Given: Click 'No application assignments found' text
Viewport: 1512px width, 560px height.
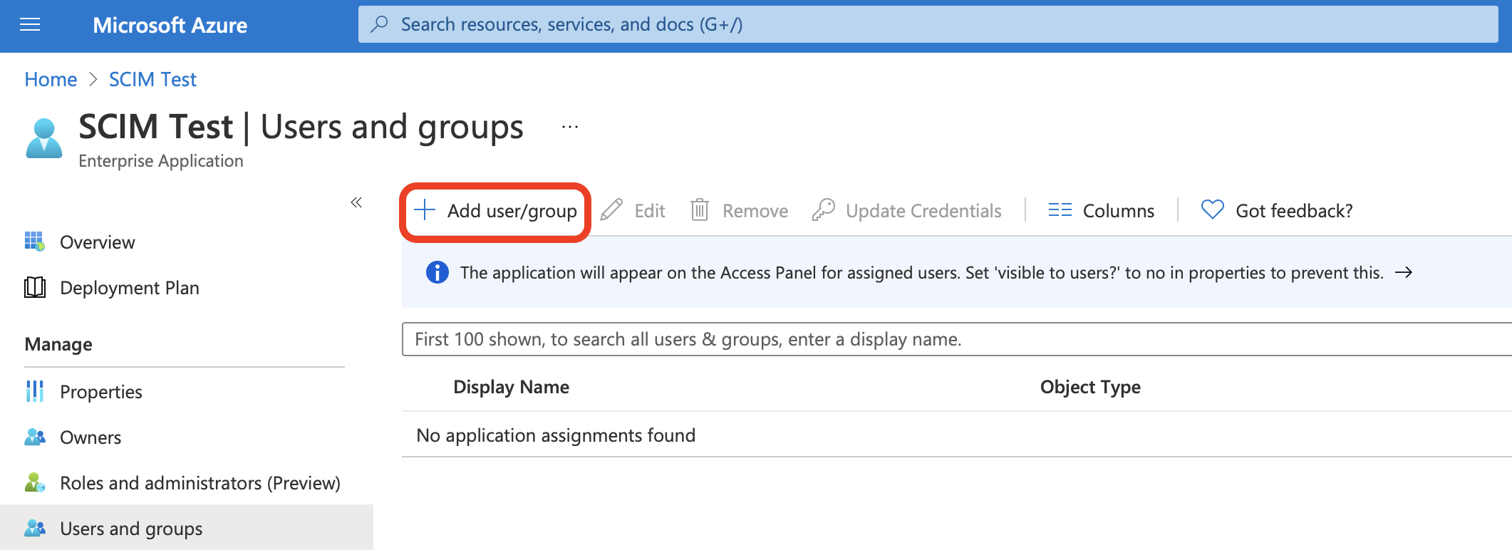Looking at the screenshot, I should 556,435.
